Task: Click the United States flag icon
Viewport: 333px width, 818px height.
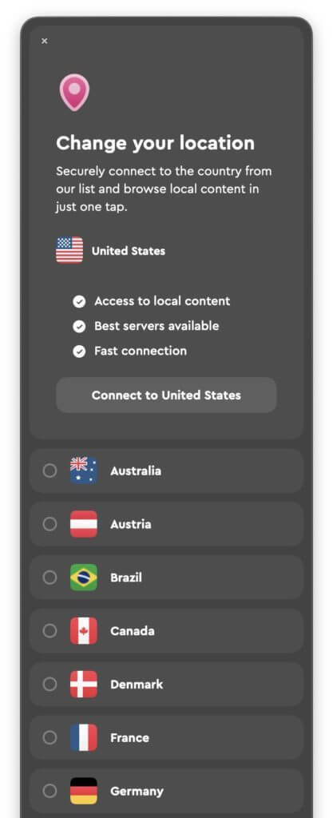Action: coord(69,250)
